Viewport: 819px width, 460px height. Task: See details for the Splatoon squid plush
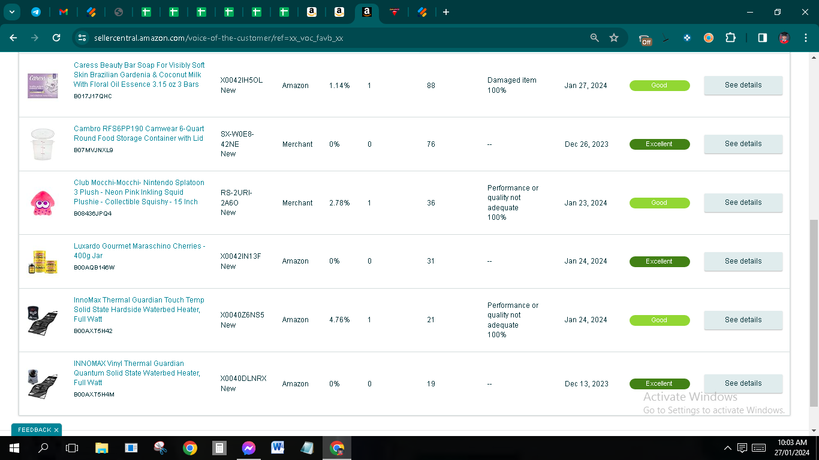[743, 202]
